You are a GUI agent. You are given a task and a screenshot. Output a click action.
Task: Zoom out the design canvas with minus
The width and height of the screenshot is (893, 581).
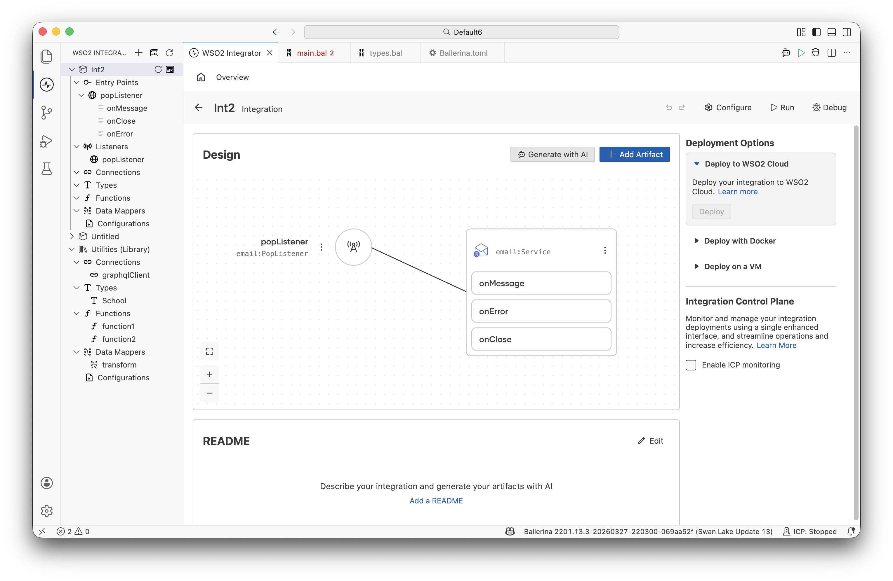(x=210, y=393)
